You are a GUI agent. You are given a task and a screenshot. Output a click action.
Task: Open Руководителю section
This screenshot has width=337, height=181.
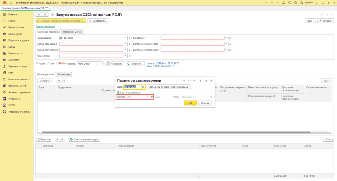pyautogui.click(x=16, y=28)
